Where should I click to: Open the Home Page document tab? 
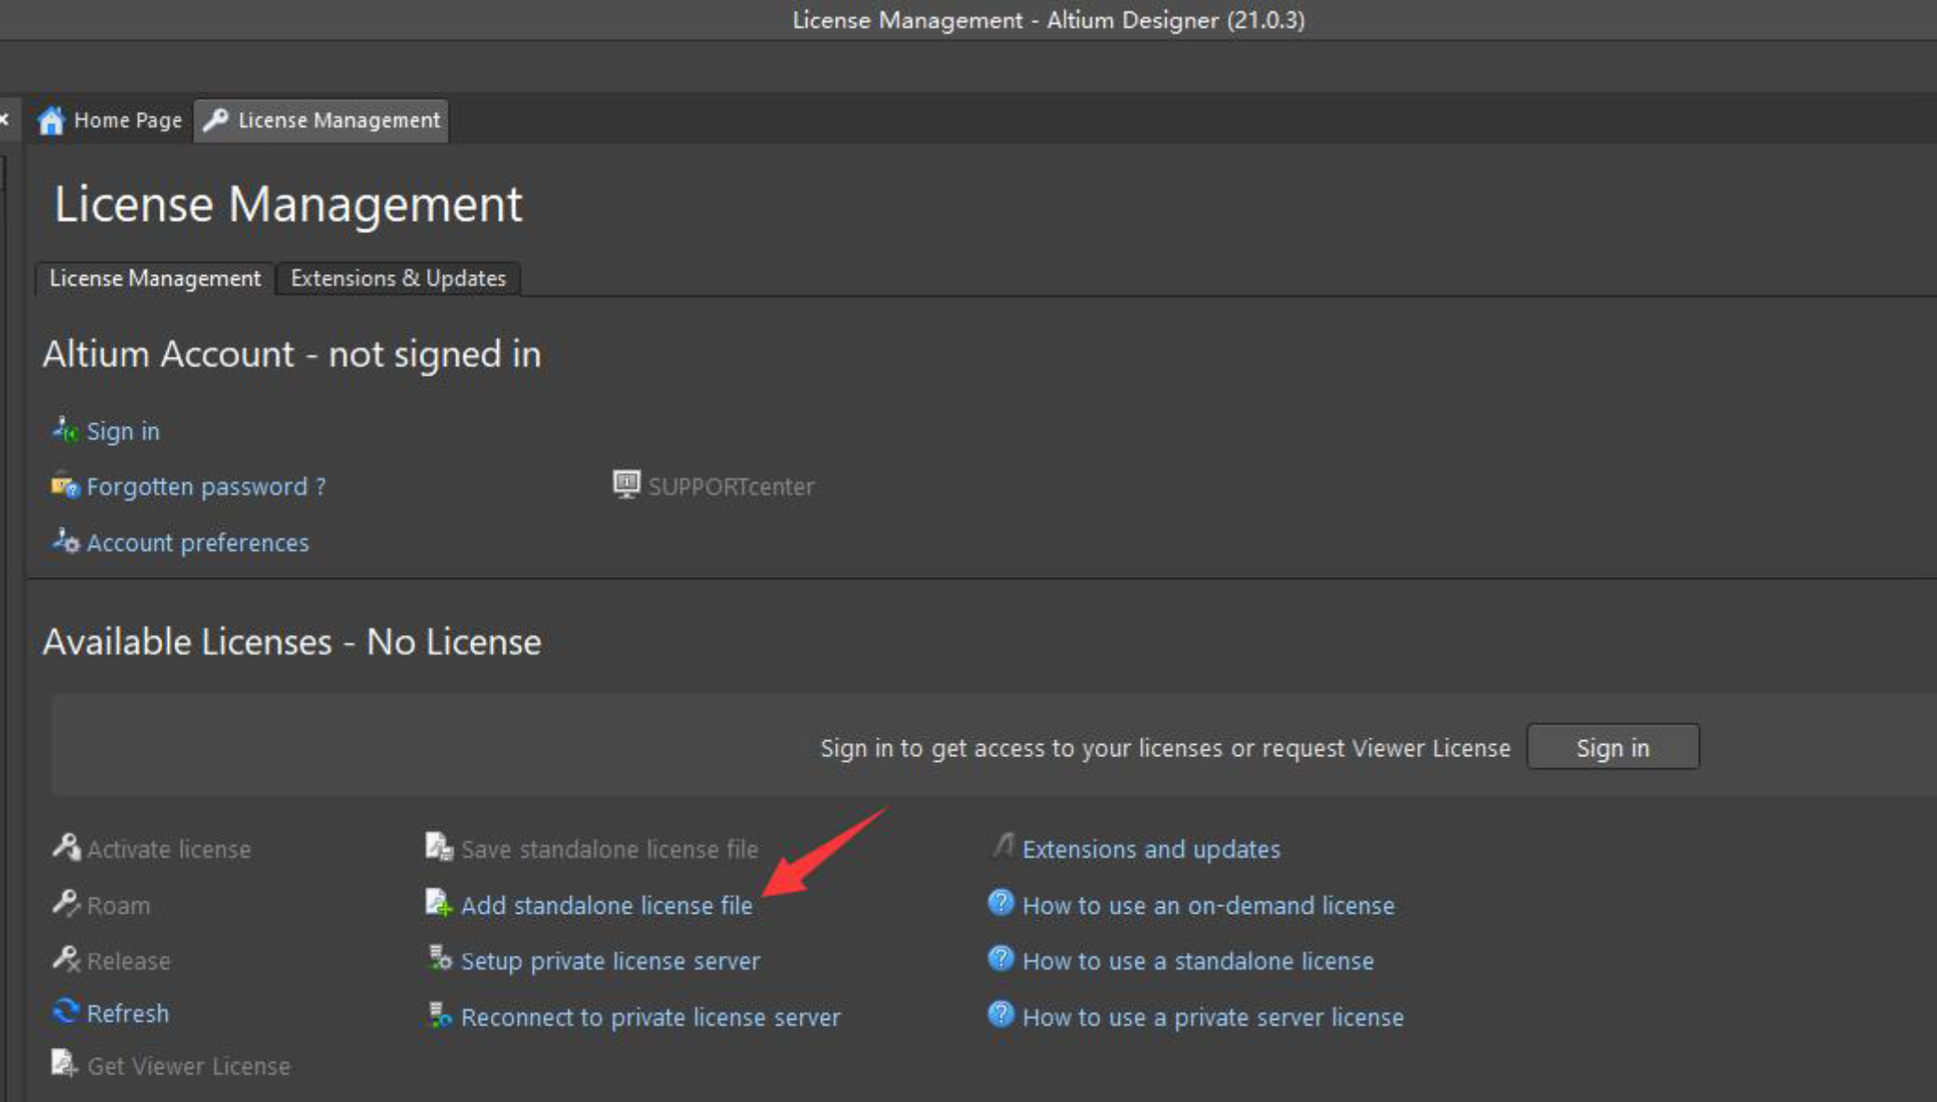click(x=110, y=120)
